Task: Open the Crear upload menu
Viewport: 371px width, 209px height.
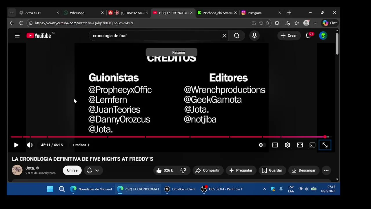Action: pyautogui.click(x=289, y=36)
